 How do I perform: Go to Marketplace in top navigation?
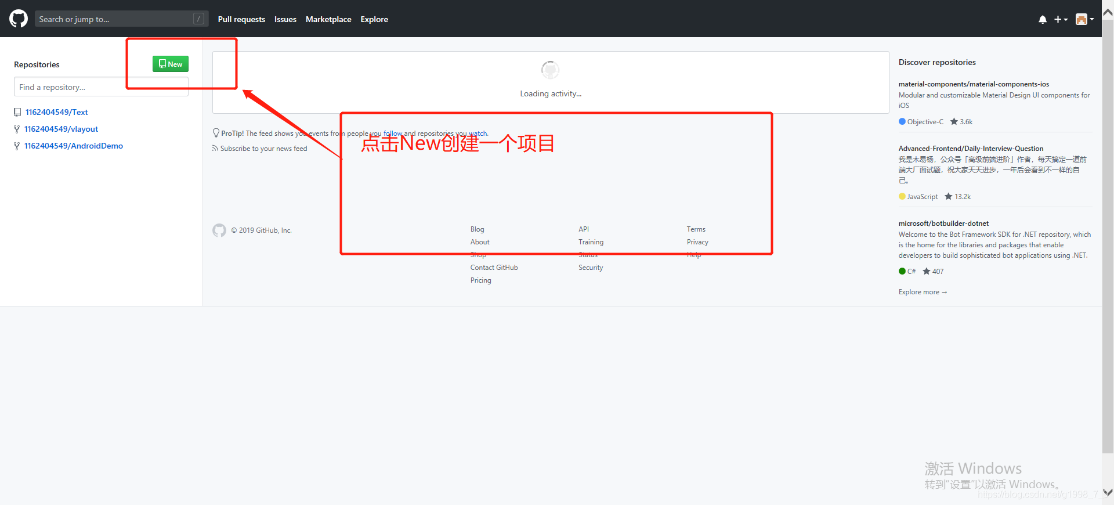(x=328, y=19)
